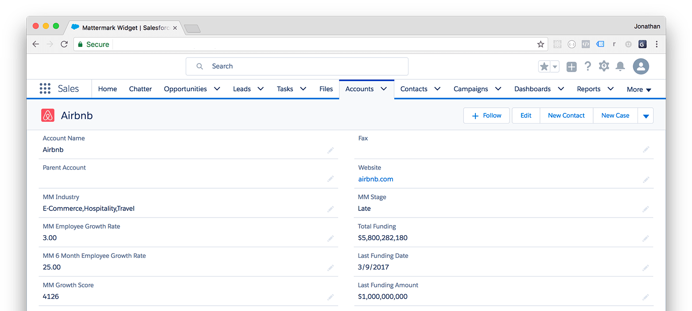Expand the Dashboards tab dropdown chevron
Image resolution: width=692 pixels, height=311 pixels.
point(561,89)
